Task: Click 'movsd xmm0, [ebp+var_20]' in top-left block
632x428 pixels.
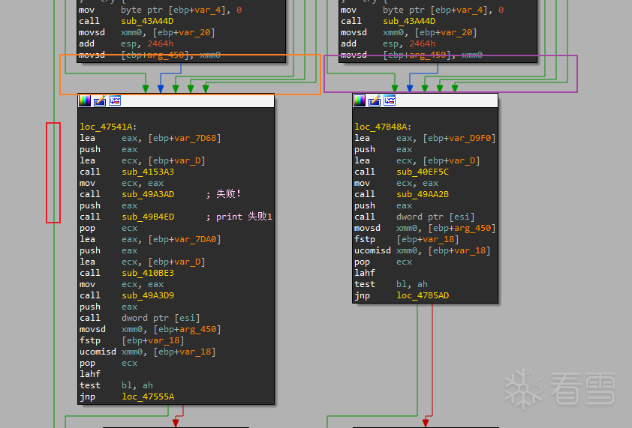Action: point(147,33)
